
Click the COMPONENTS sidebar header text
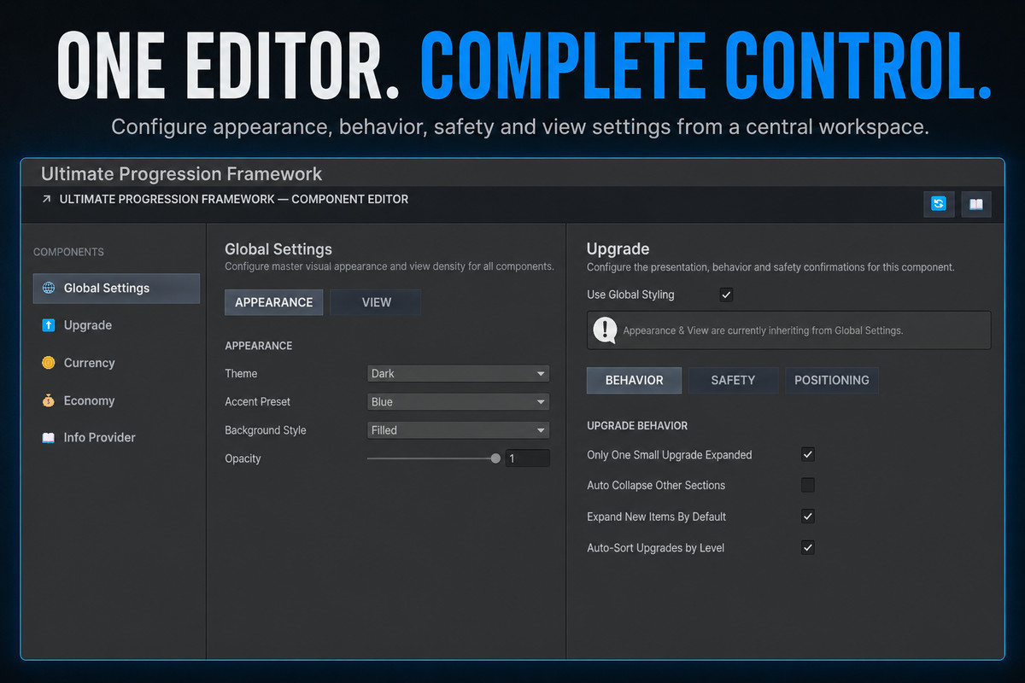click(x=68, y=252)
